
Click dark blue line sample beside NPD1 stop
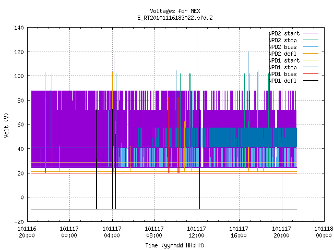pos(311,67)
